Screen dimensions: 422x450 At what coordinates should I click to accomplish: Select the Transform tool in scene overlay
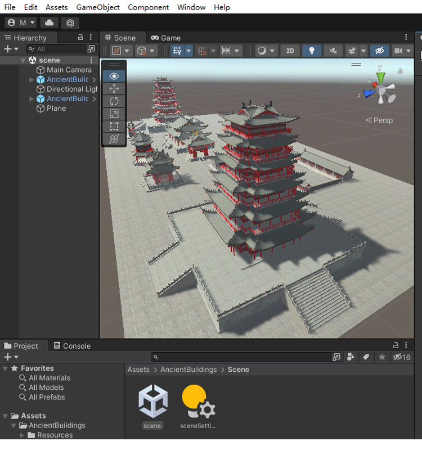[x=114, y=138]
